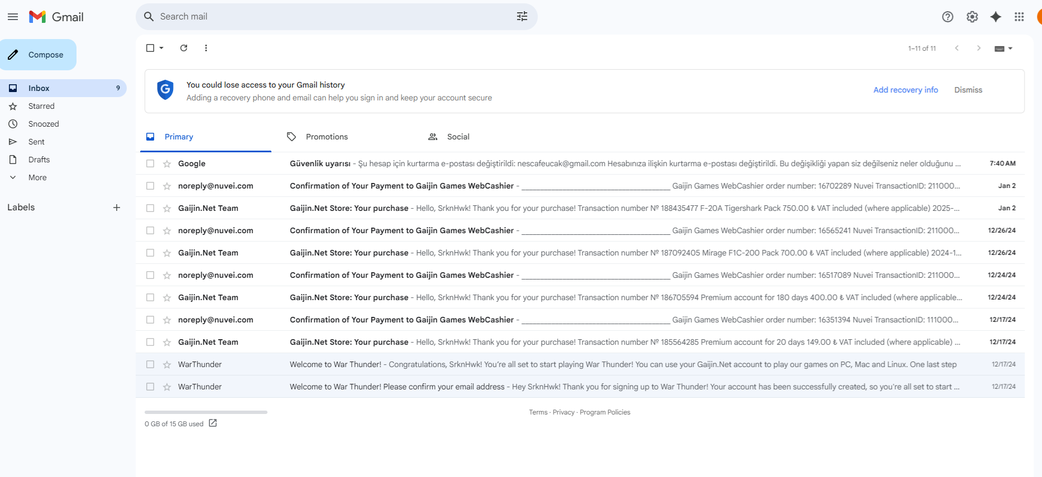Open storage management external link icon
This screenshot has height=477, width=1042.
[x=213, y=423]
